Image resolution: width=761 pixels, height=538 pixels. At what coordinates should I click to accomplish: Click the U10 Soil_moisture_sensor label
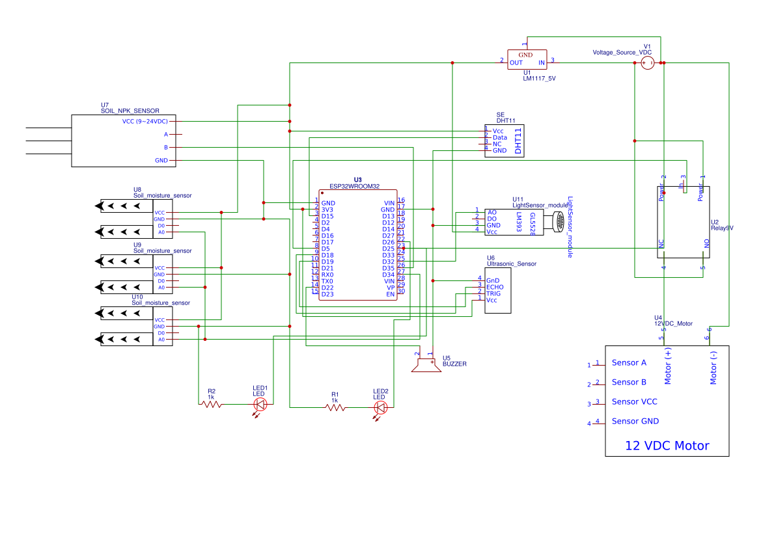coord(161,303)
